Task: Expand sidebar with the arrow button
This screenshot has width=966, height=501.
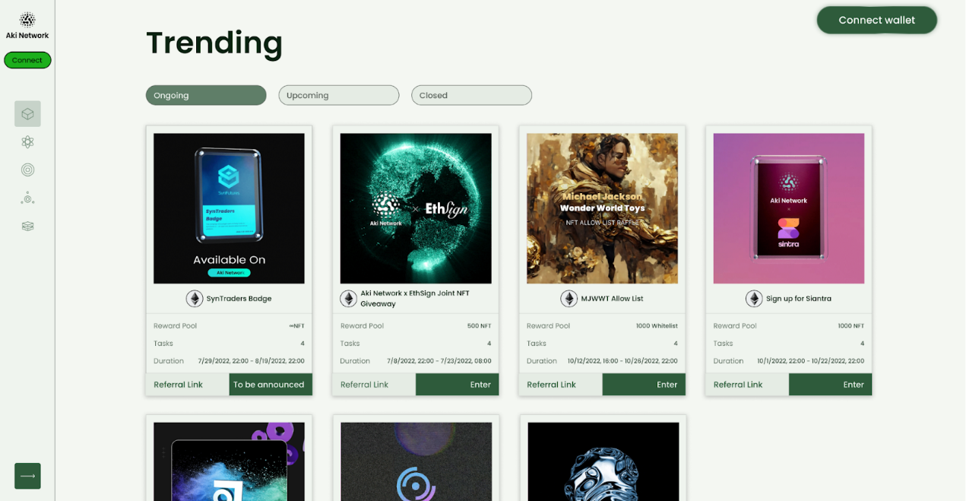Action: (x=27, y=476)
